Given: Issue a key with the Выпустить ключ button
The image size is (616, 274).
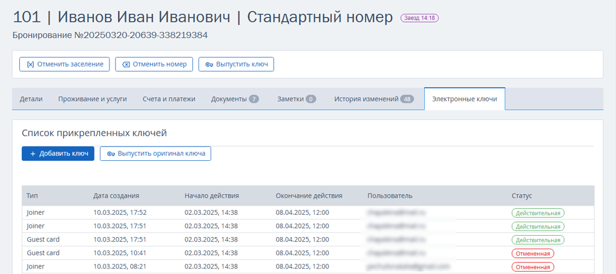Looking at the screenshot, I should point(236,64).
